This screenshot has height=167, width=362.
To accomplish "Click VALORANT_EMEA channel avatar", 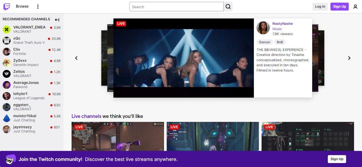I will coord(7,29).
